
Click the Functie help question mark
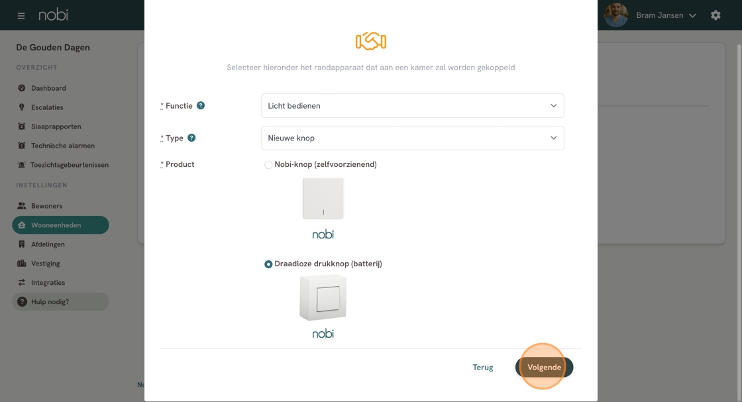(201, 105)
